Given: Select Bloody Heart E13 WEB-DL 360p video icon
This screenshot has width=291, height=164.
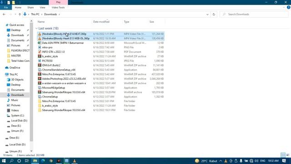Looking at the screenshot, I should tap(40, 38).
